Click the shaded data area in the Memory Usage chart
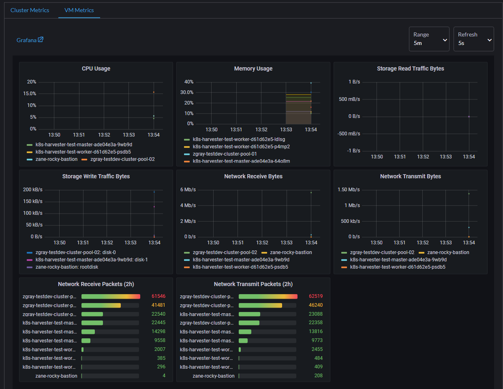 pos(298,109)
